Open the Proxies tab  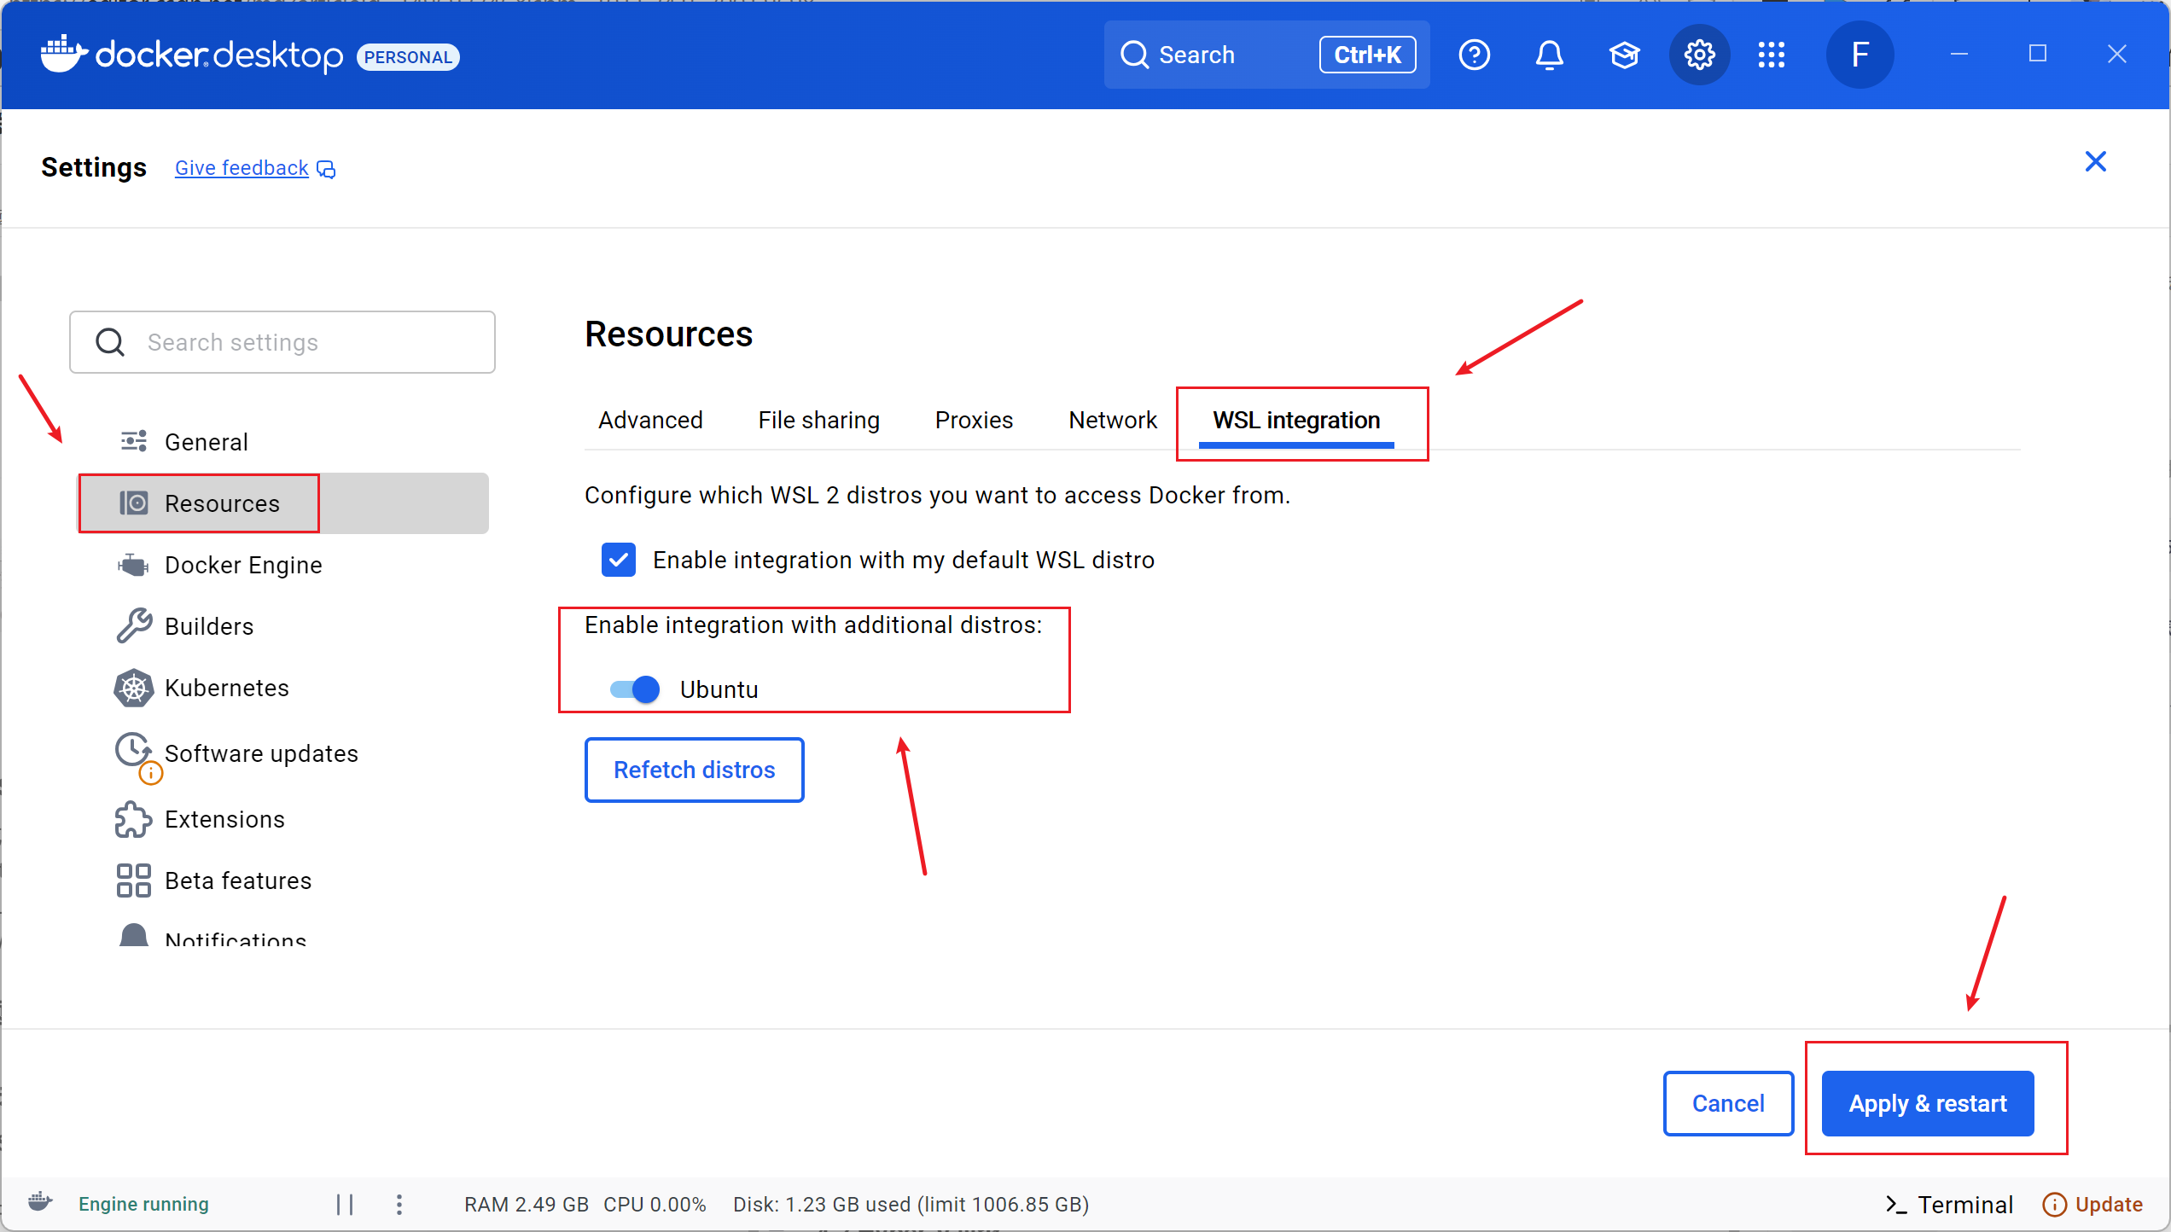[x=974, y=420]
